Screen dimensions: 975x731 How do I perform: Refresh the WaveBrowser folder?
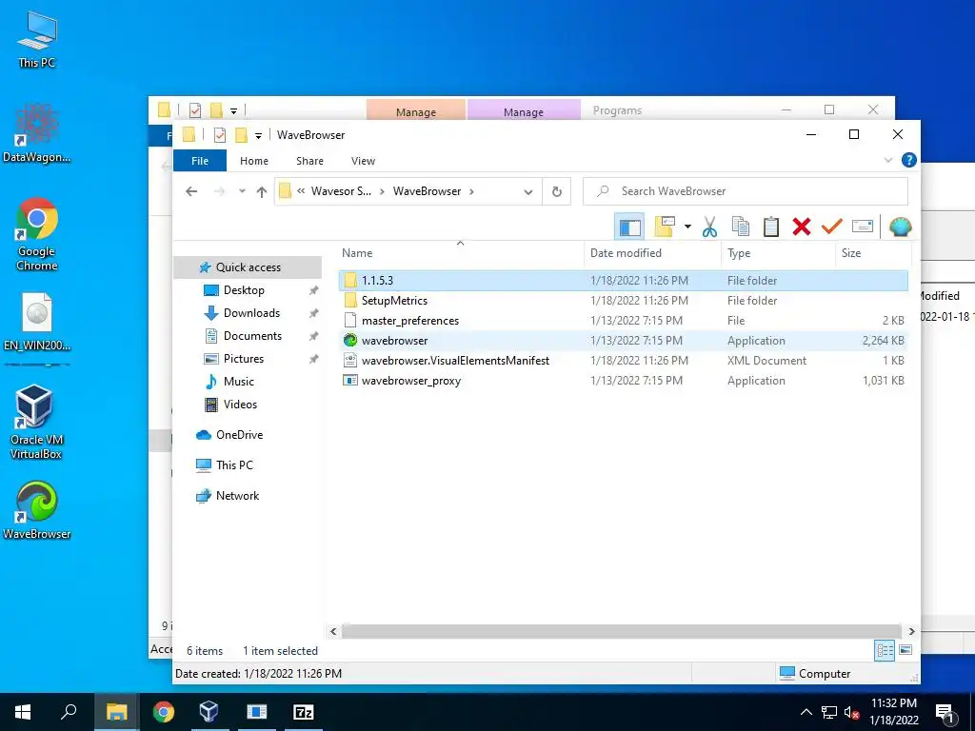pos(556,192)
